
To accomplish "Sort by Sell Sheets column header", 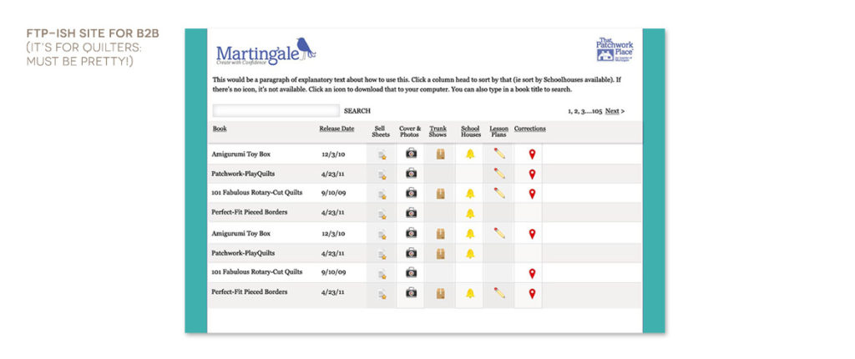I will (381, 132).
